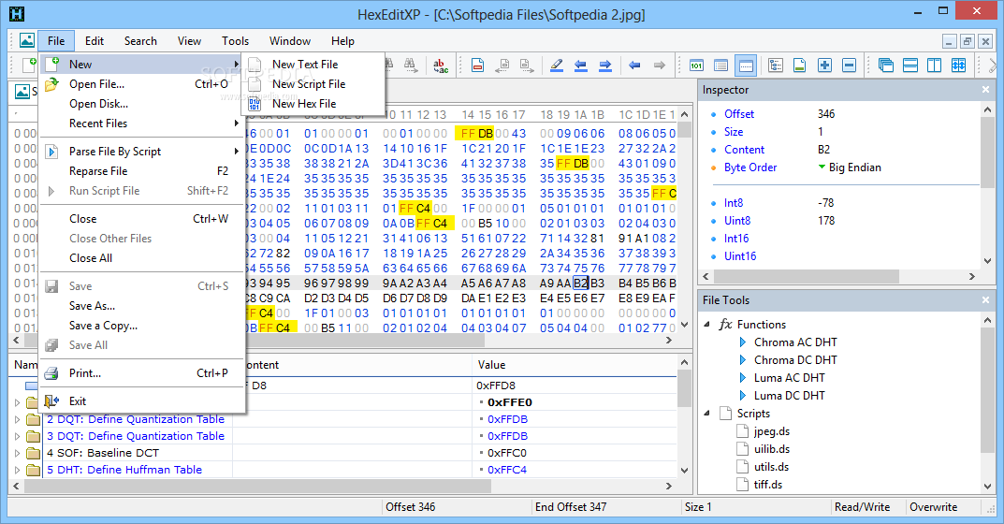The height and width of the screenshot is (524, 1004).
Task: Click the image icon left of File menu
Action: pos(27,40)
